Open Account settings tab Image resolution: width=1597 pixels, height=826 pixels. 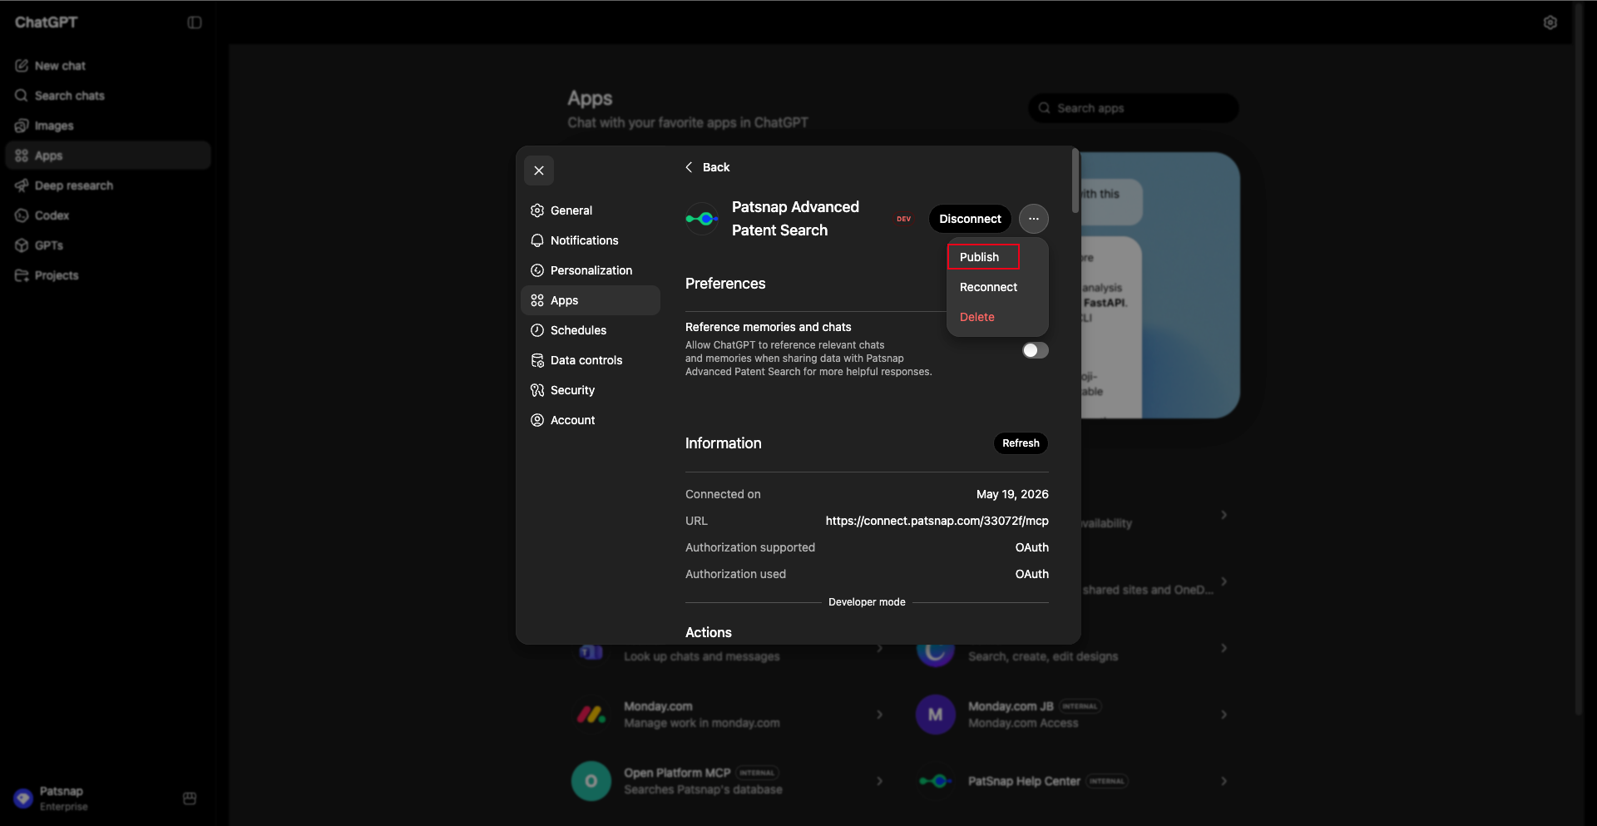click(591, 420)
